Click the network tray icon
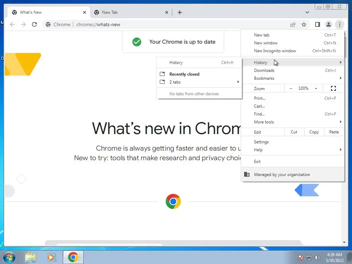Screen dimensions: 352x264 309,257
